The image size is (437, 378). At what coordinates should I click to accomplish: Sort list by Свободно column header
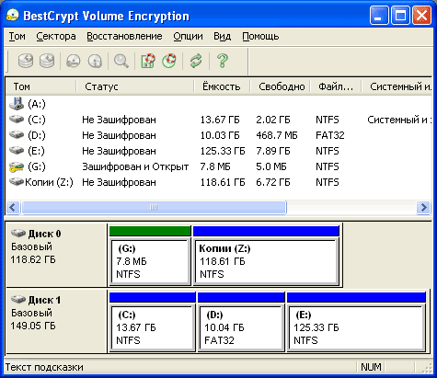tap(281, 86)
